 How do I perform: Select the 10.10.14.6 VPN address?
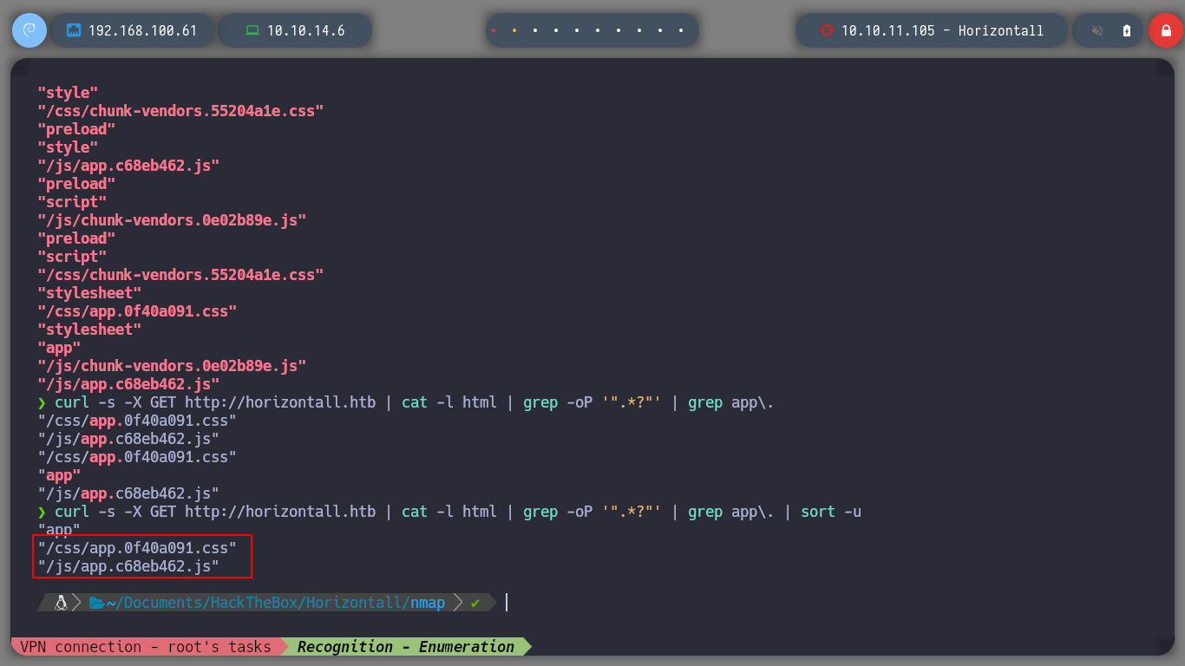coord(305,30)
